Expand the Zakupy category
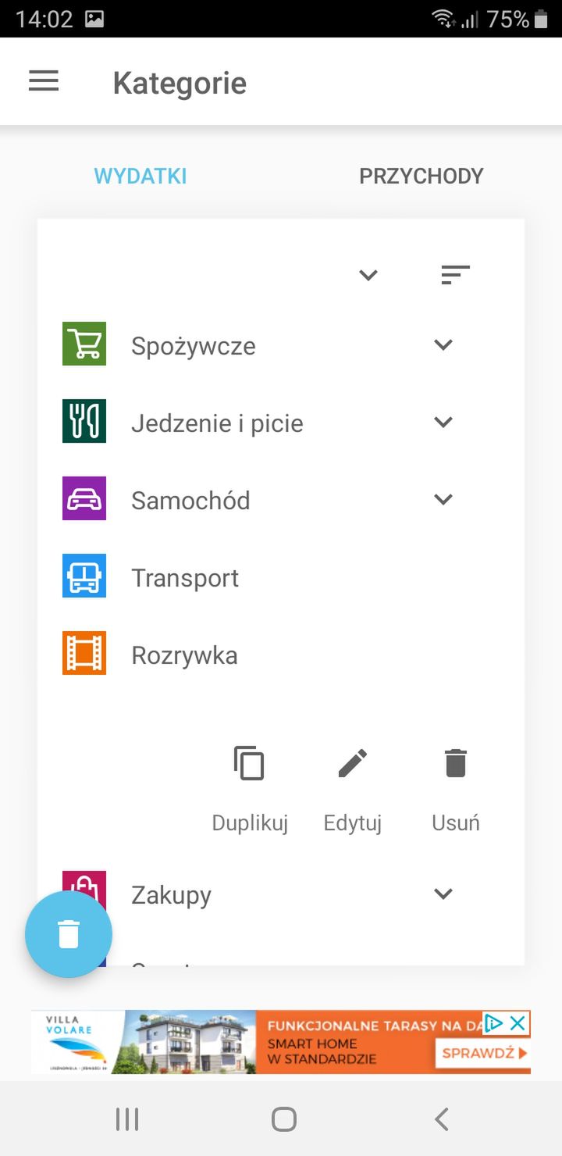This screenshot has width=562, height=1156. tap(443, 894)
